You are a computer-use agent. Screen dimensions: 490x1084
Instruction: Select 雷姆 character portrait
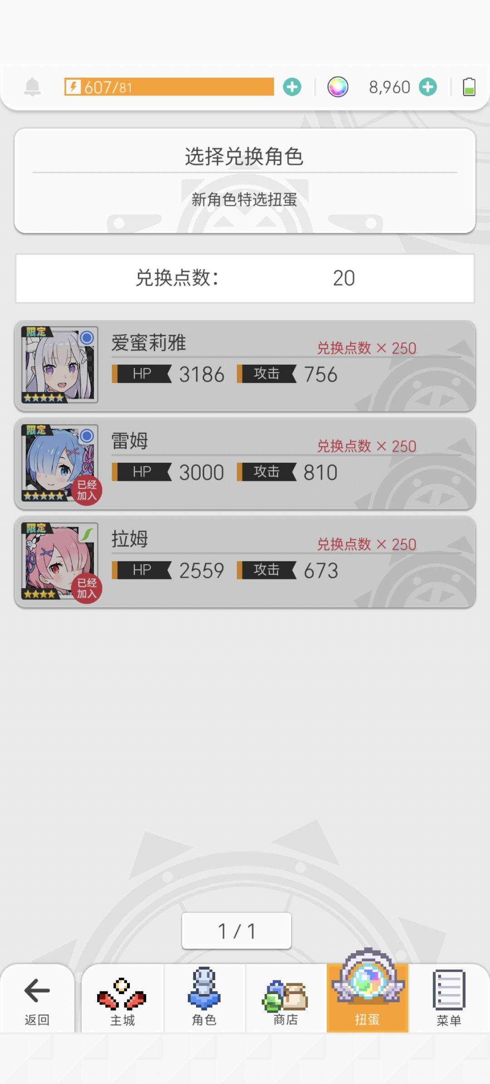point(59,463)
